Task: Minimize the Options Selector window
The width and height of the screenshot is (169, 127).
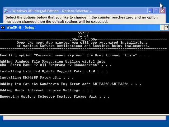Action: pos(150,11)
